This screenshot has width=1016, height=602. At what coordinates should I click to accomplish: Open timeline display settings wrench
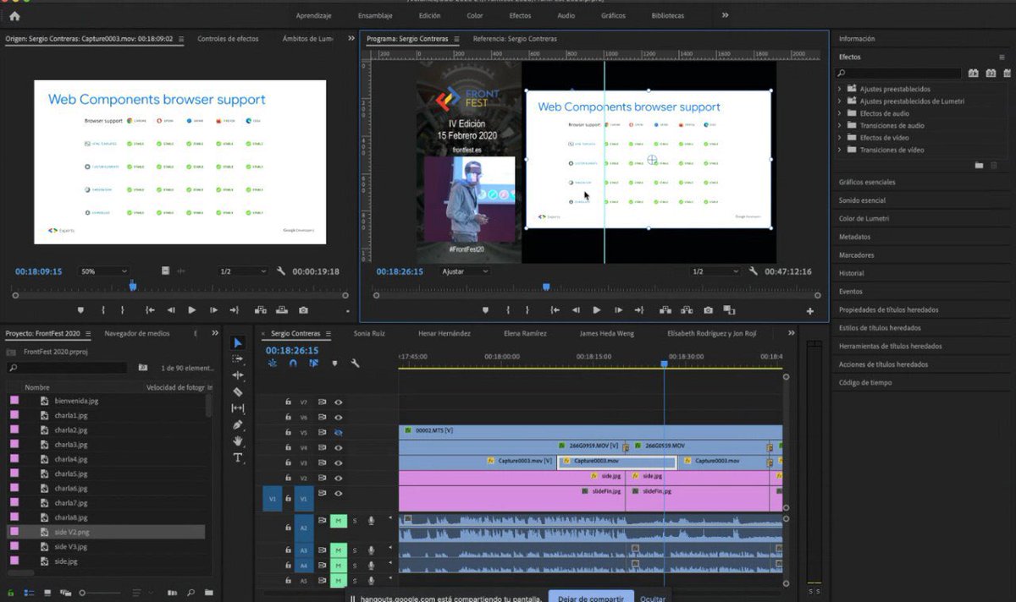[x=356, y=364]
